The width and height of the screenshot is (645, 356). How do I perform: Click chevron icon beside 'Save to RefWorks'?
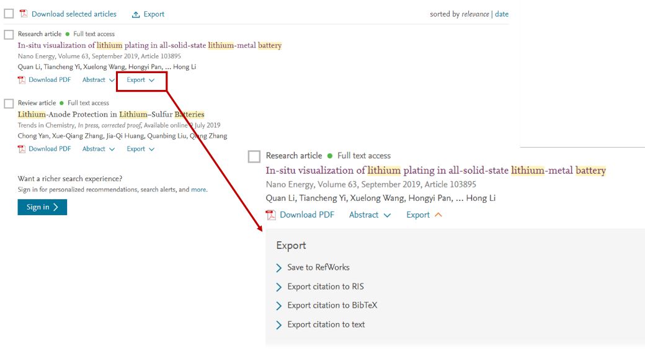279,268
